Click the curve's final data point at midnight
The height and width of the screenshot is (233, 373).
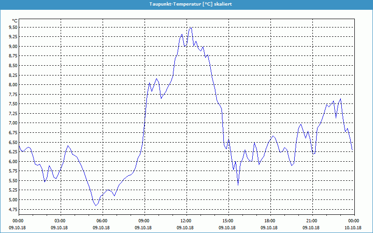coord(352,151)
